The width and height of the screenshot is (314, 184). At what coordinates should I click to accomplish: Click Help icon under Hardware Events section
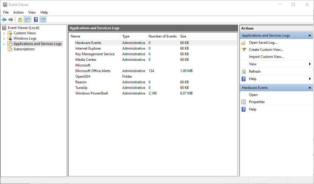(x=244, y=109)
